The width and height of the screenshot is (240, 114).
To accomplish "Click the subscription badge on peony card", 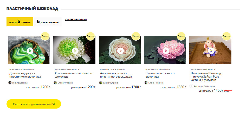I will (181, 36).
